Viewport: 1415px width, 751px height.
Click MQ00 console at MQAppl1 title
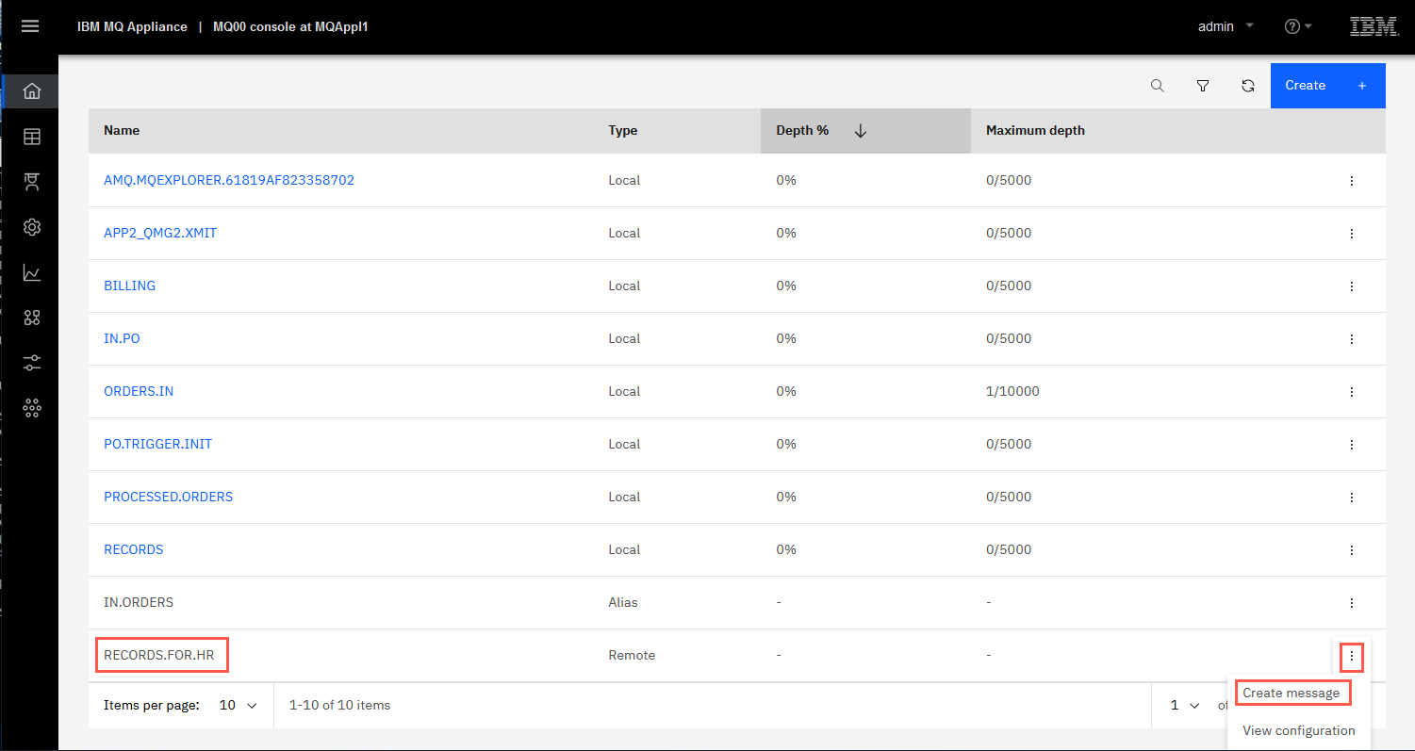click(290, 26)
